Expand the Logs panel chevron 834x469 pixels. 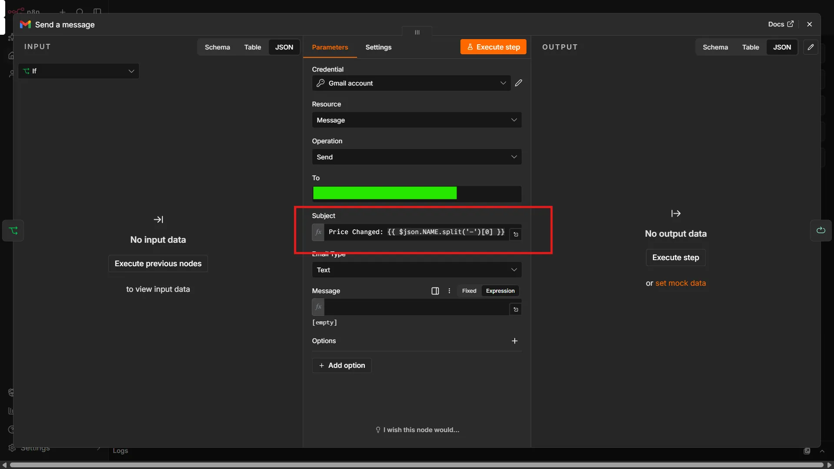[822, 451]
